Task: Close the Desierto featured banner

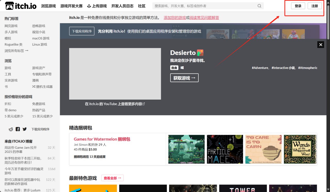Action: [x=321, y=45]
